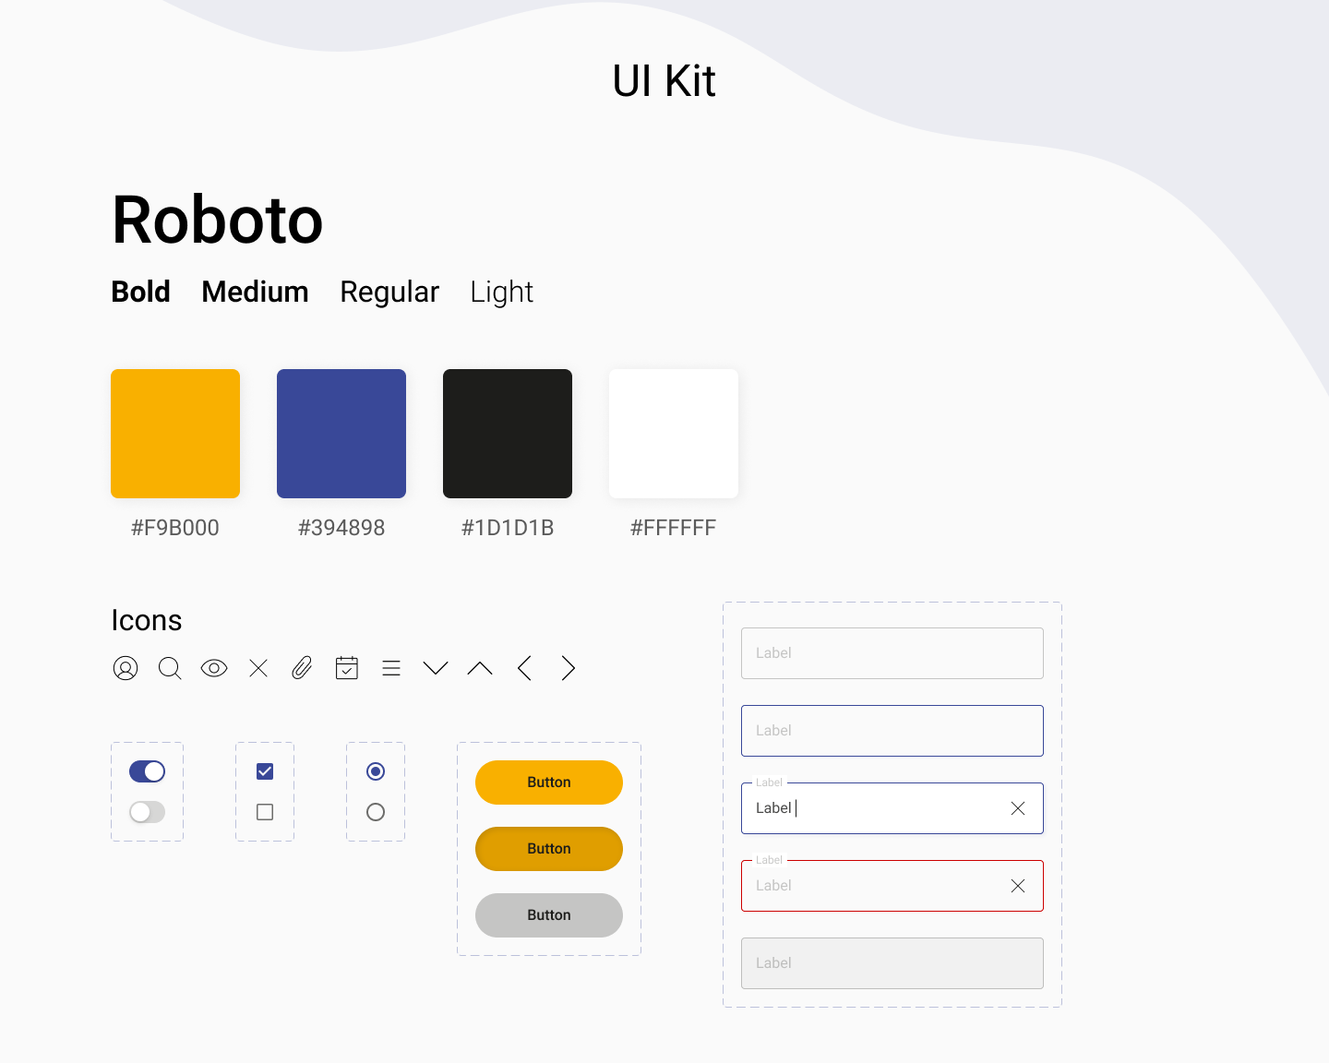Uncheck the blue checked checkbox

pyautogui.click(x=265, y=771)
